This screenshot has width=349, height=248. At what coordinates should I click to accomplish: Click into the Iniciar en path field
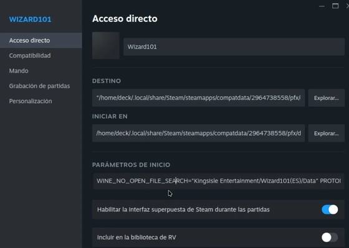pos(199,133)
